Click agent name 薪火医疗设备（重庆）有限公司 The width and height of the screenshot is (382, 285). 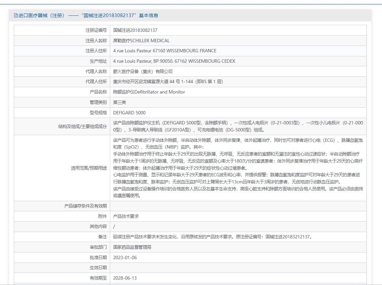(143, 71)
